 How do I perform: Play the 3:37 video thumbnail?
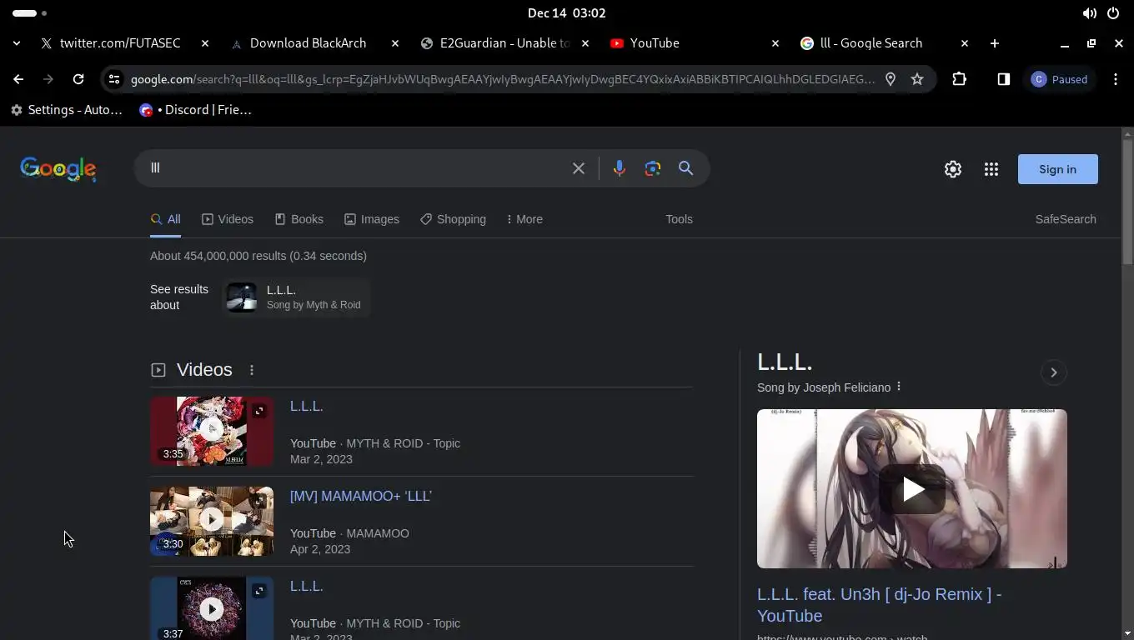(x=212, y=608)
